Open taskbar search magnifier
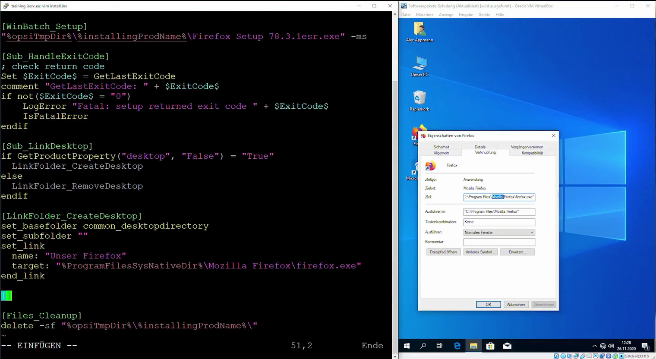 (x=423, y=346)
